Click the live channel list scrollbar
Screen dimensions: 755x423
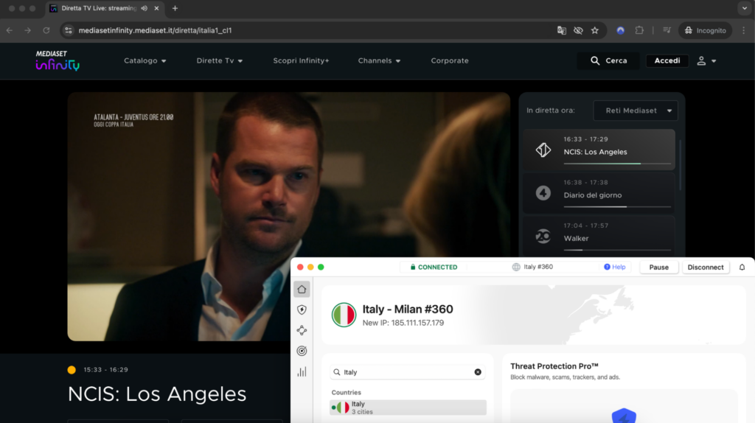(680, 164)
